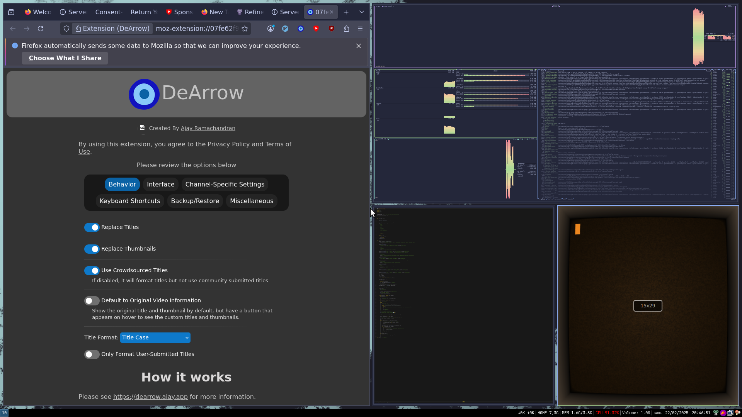This screenshot has width=742, height=417.
Task: Click the 20:46:51 clock in the status bar
Action: click(x=701, y=413)
